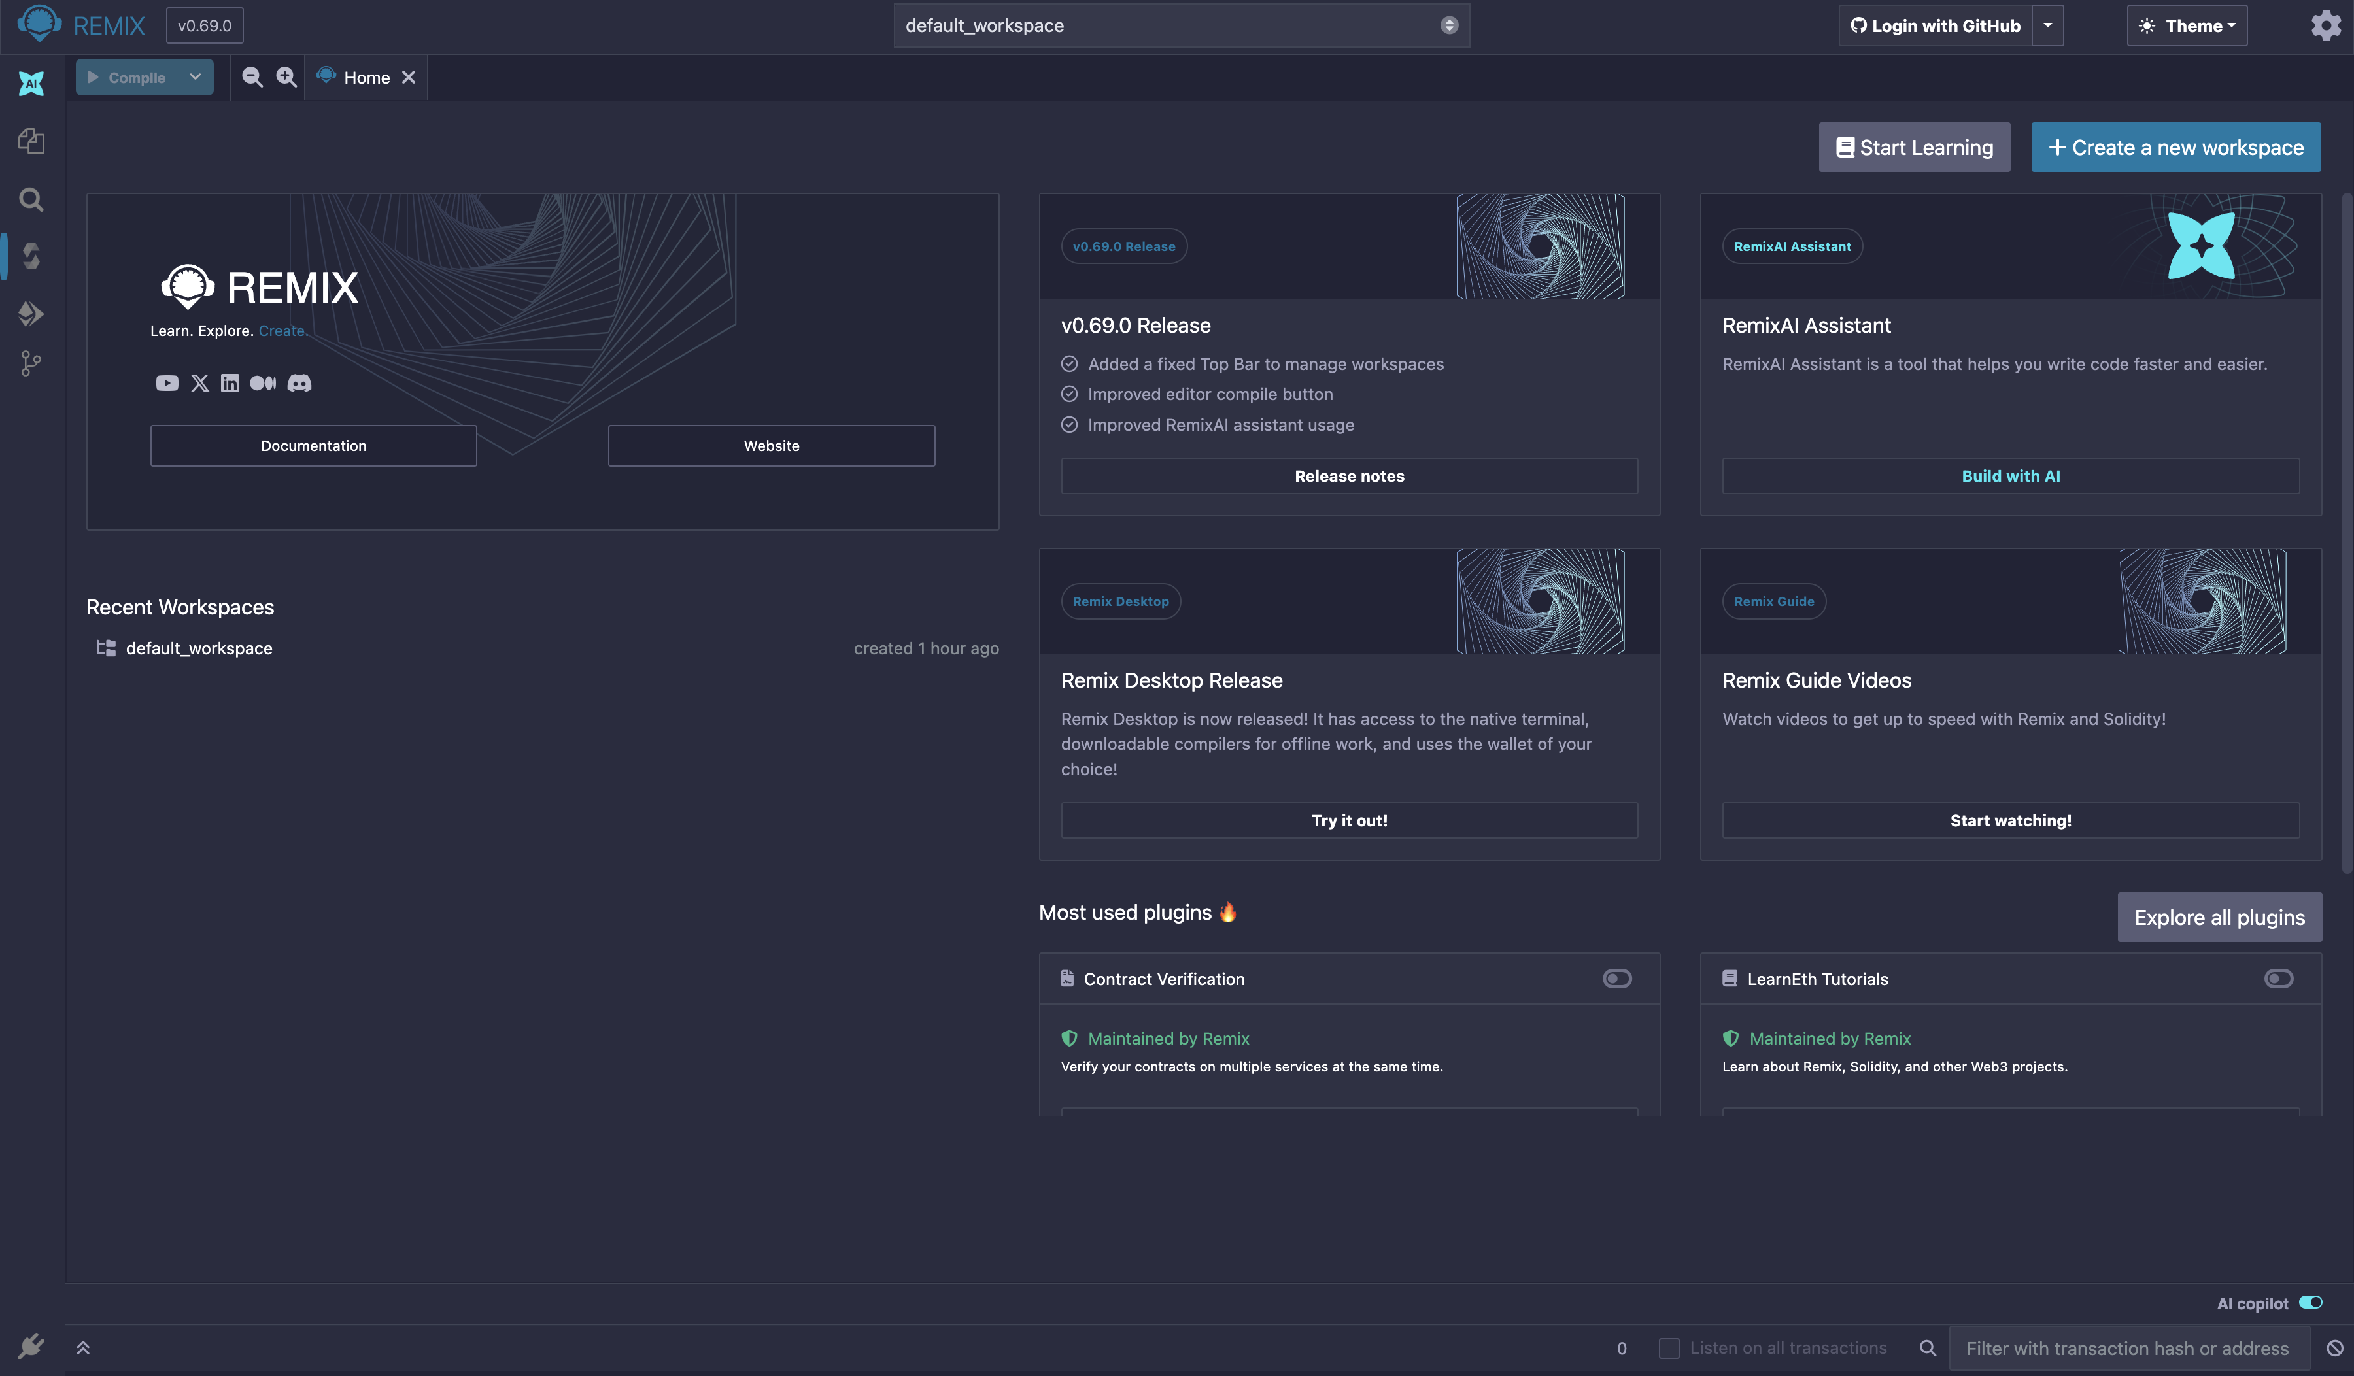Screen dimensions: 2354x1376
Task: Click the pending transactions count 0
Action: click(1622, 1348)
